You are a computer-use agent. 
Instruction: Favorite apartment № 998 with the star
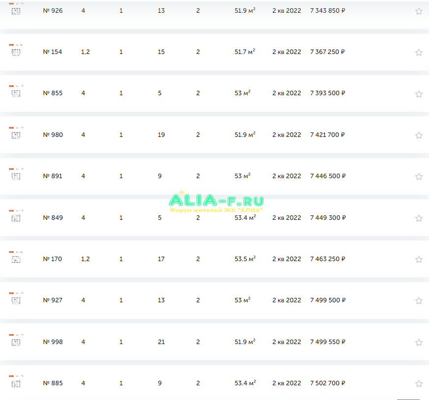tap(419, 343)
